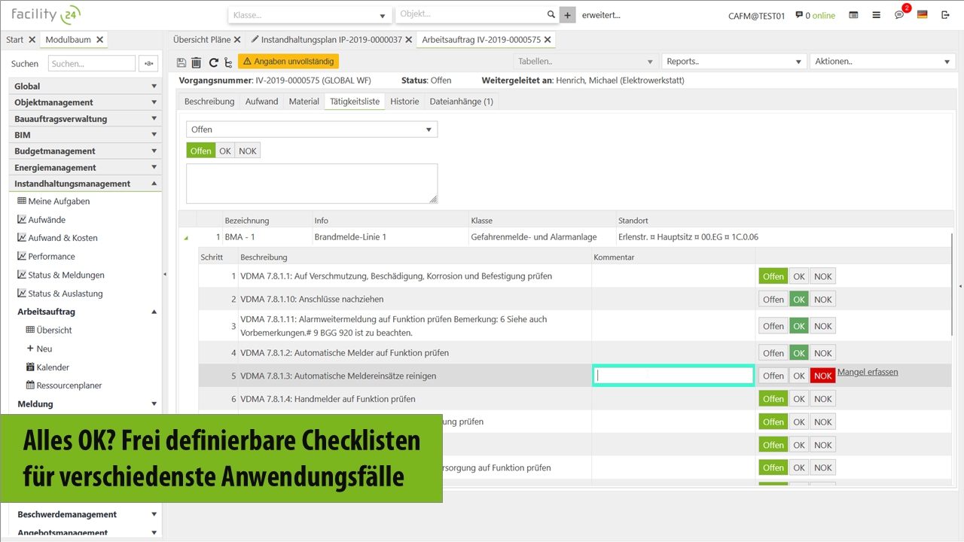This screenshot has width=964, height=542.
Task: Mark step 6 Handmelder as OK
Action: tap(799, 399)
